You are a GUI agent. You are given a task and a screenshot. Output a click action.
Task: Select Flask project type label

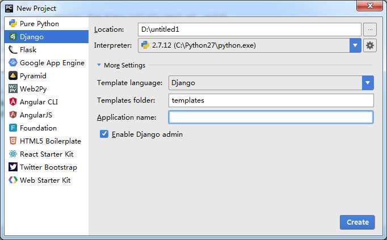(x=28, y=50)
